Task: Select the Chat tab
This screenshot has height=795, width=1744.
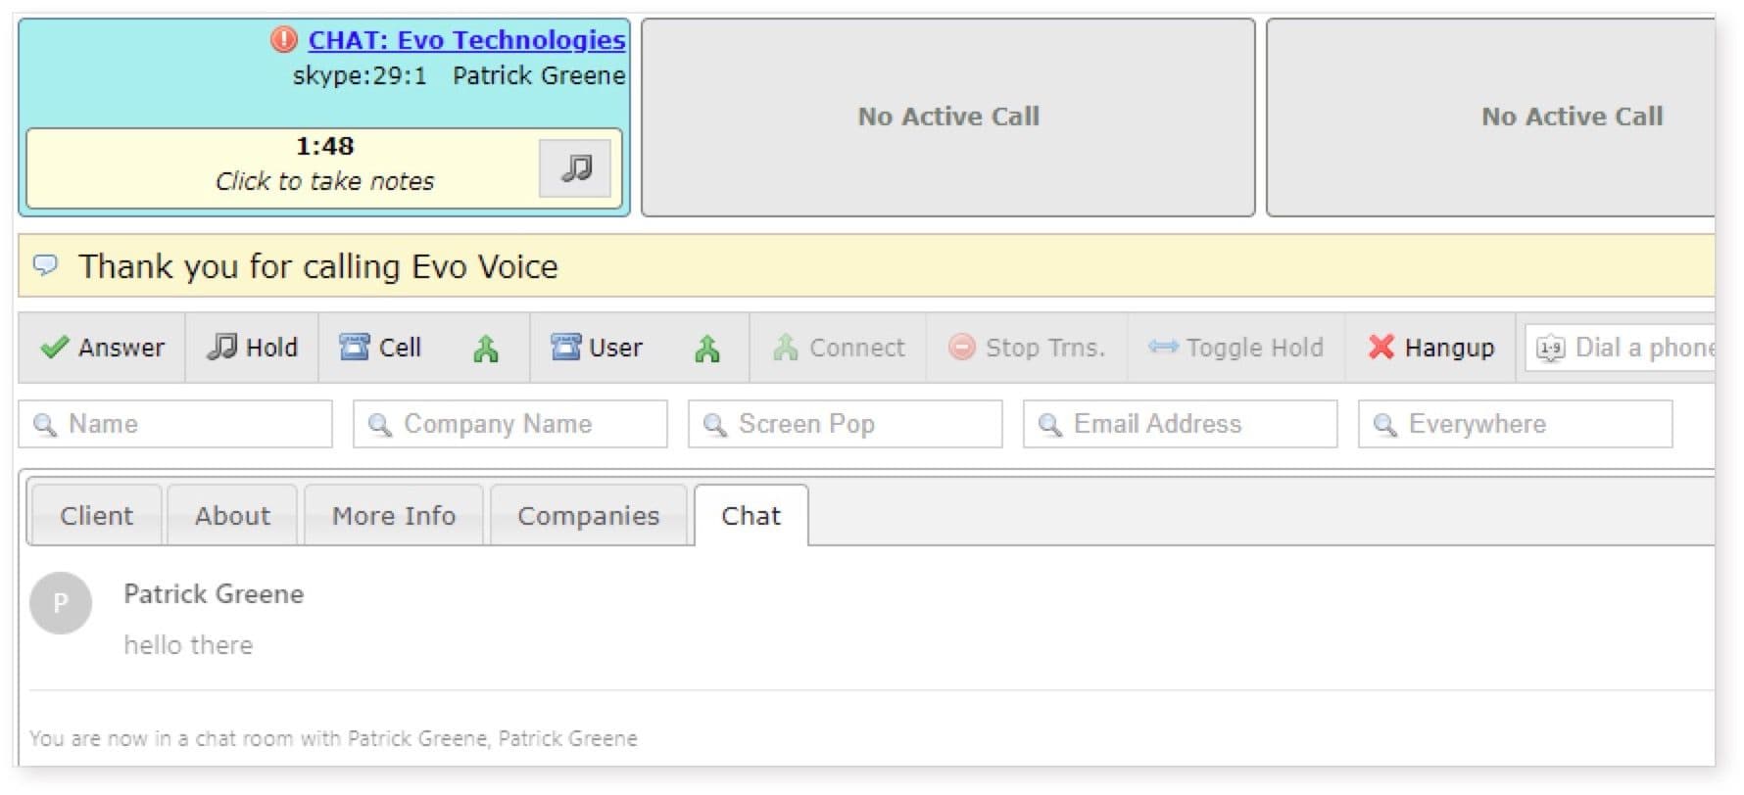Action: coord(751,515)
